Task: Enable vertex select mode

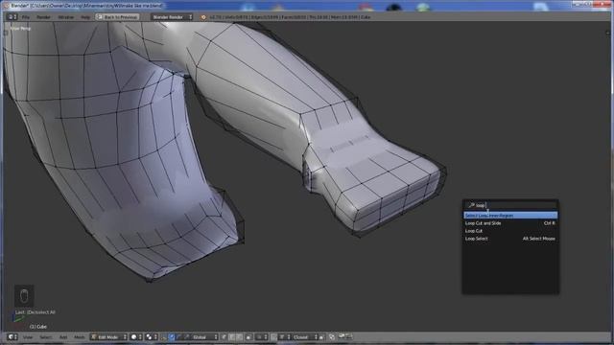Action: tap(224, 336)
